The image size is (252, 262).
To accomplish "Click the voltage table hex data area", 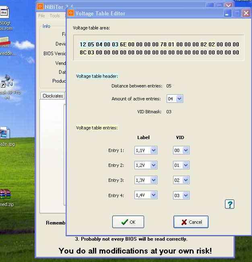I will click(159, 48).
